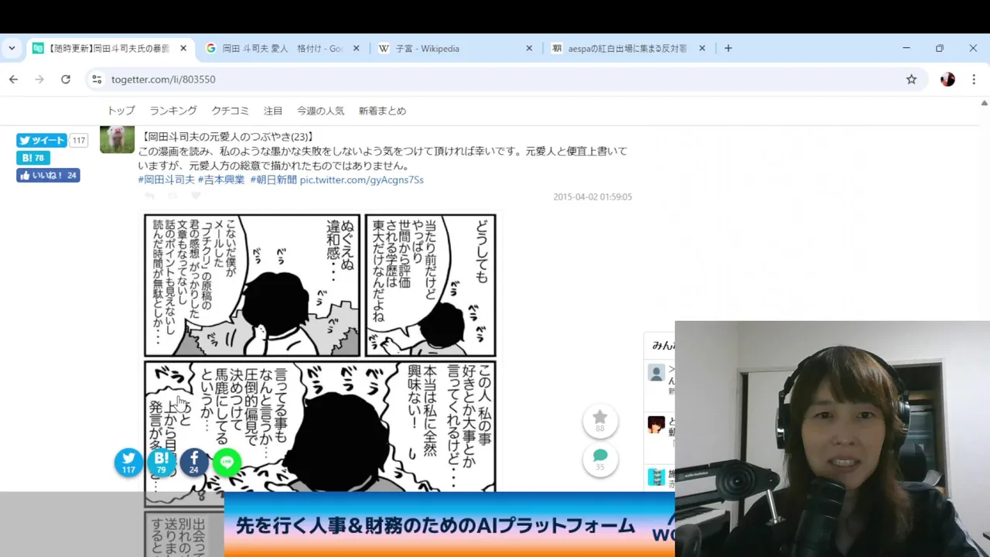
Task: Select the dark-haired commenter avatar in side panel
Action: 656,424
